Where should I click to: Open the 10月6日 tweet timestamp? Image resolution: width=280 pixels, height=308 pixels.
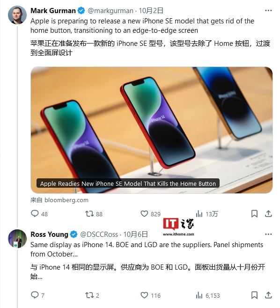click(136, 234)
